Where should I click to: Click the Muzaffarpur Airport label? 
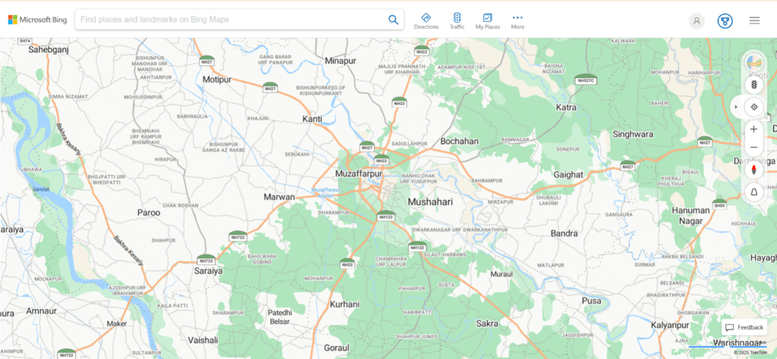325,193
